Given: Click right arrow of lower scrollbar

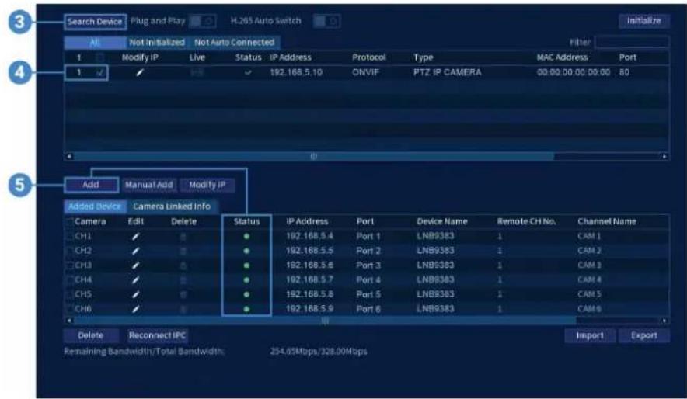Looking at the screenshot, I should (x=664, y=321).
